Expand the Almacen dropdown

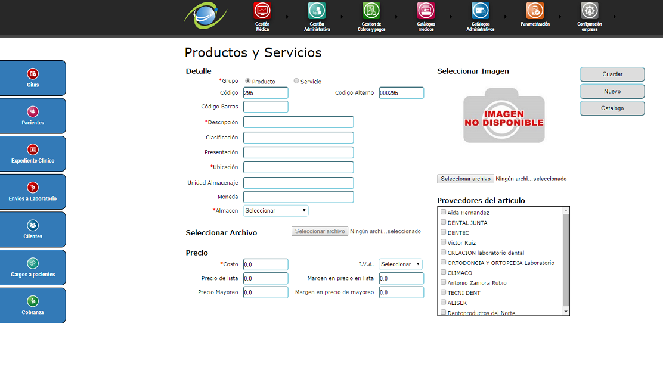[275, 211]
